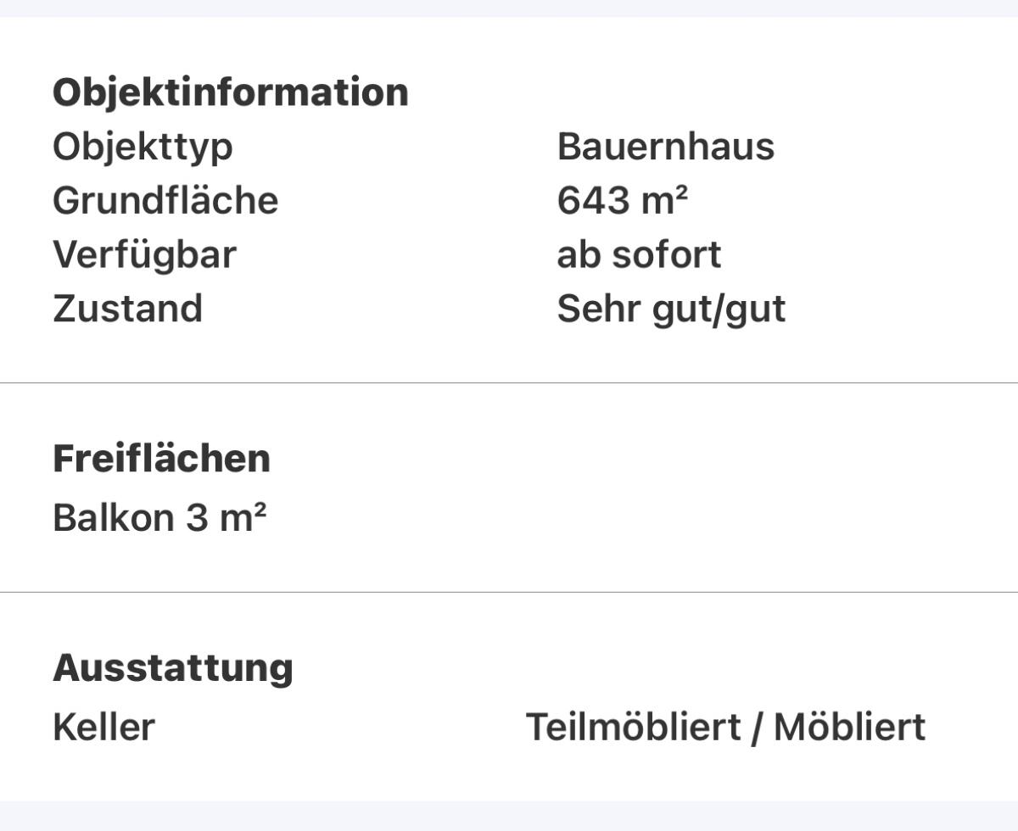Select the 'Sehr gut/gut' condition value
This screenshot has width=1018, height=831.
[x=671, y=310]
